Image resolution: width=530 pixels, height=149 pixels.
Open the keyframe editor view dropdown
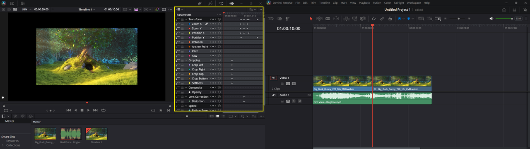(x=180, y=9)
